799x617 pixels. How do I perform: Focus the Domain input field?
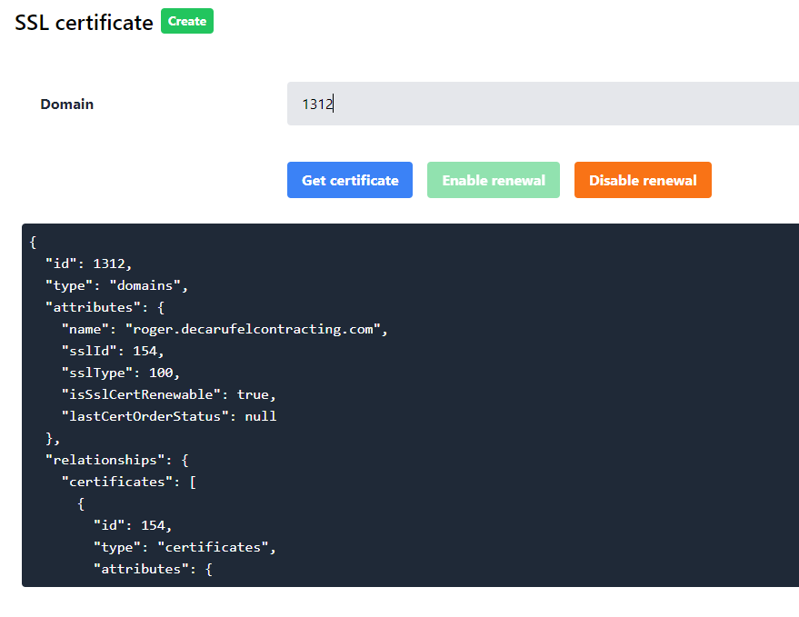[542, 104]
